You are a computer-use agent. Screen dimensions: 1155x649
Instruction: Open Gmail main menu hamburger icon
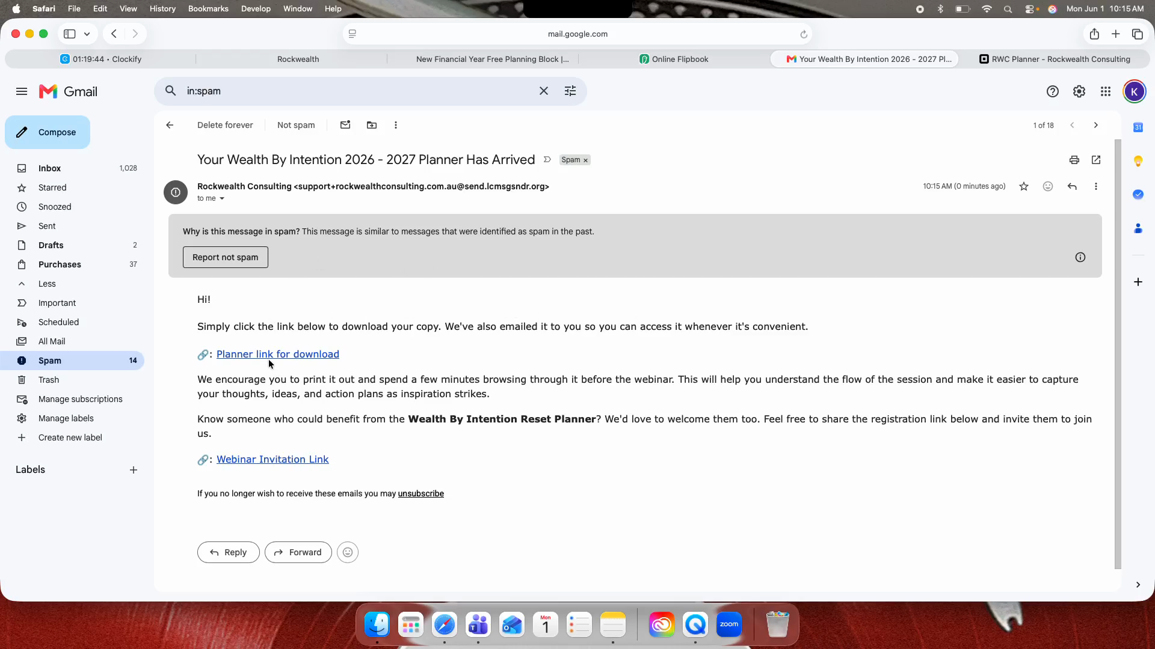(22, 91)
